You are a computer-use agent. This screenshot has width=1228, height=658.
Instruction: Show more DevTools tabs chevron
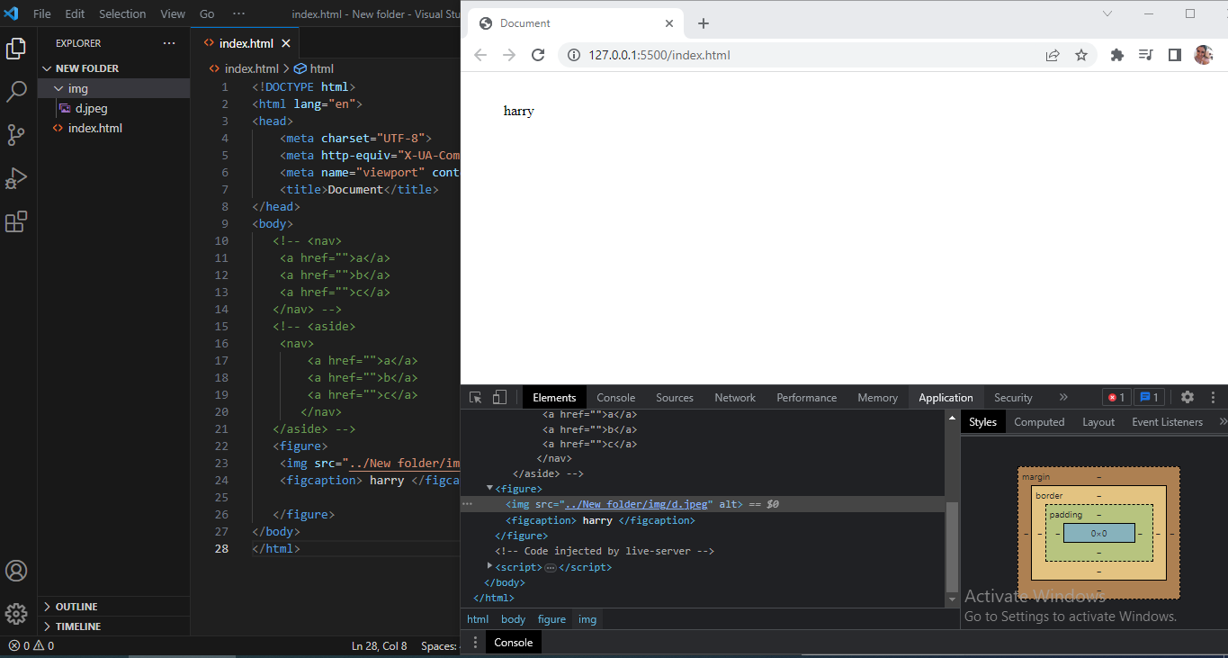pyautogui.click(x=1063, y=397)
